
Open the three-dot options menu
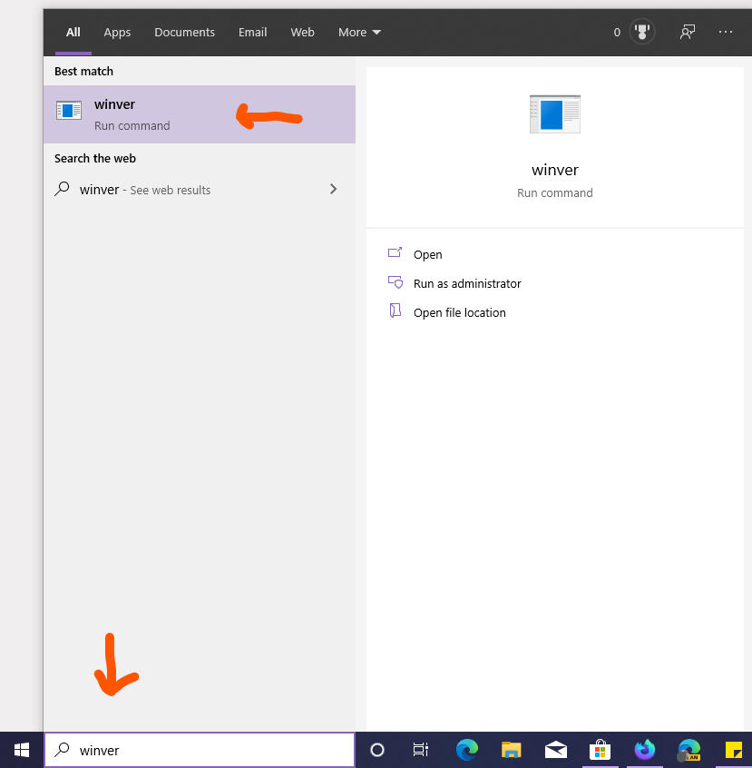click(x=725, y=32)
